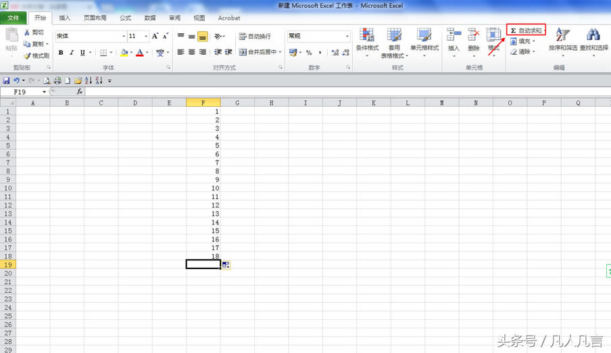Click the text orientation icon

(218, 36)
